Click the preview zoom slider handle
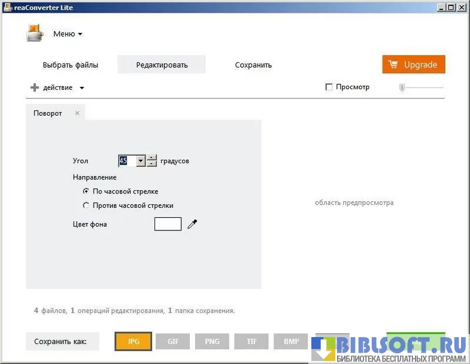The height and width of the screenshot is (364, 470). pyautogui.click(x=402, y=87)
